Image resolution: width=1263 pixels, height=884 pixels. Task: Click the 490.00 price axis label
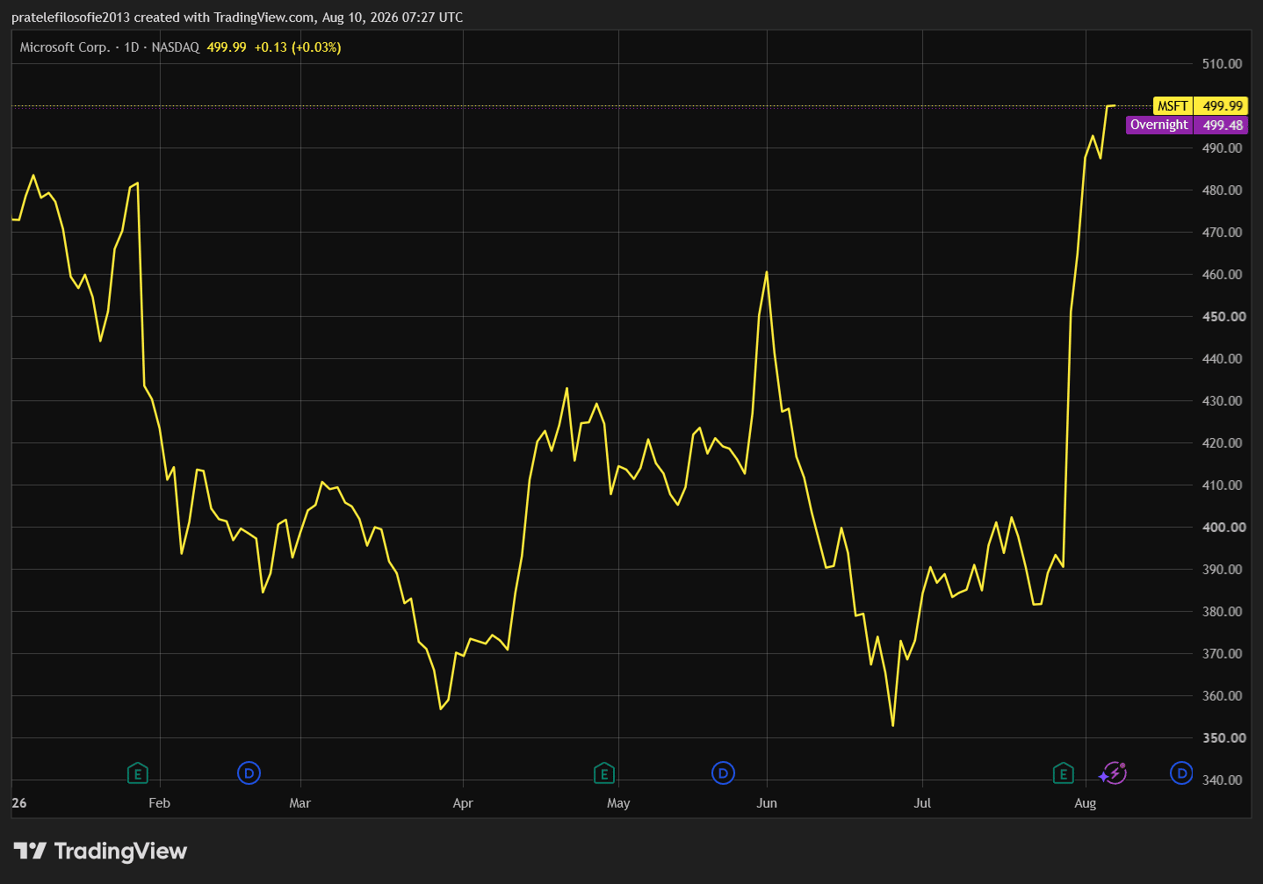tap(1223, 147)
